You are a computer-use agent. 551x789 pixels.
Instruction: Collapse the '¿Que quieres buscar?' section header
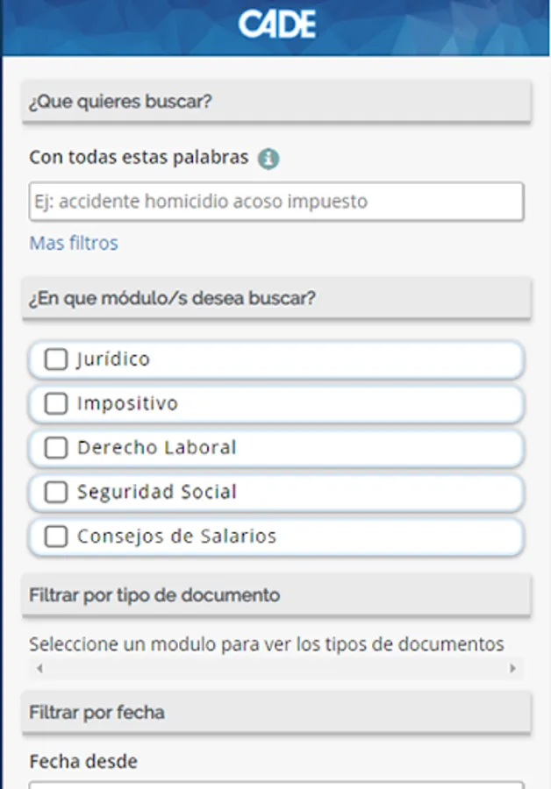pos(276,102)
